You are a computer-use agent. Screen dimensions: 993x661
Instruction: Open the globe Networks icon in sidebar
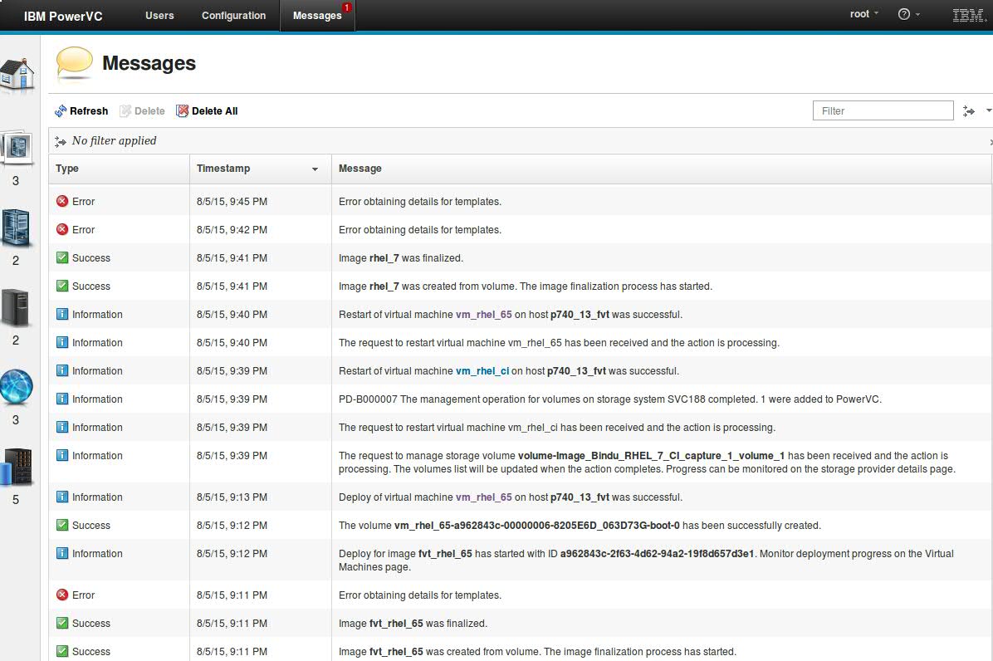(16, 387)
